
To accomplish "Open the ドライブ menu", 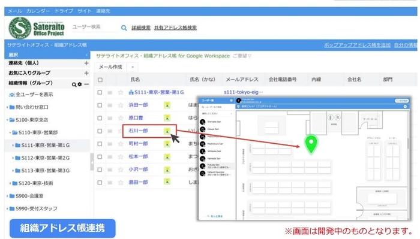I will click(x=64, y=11).
